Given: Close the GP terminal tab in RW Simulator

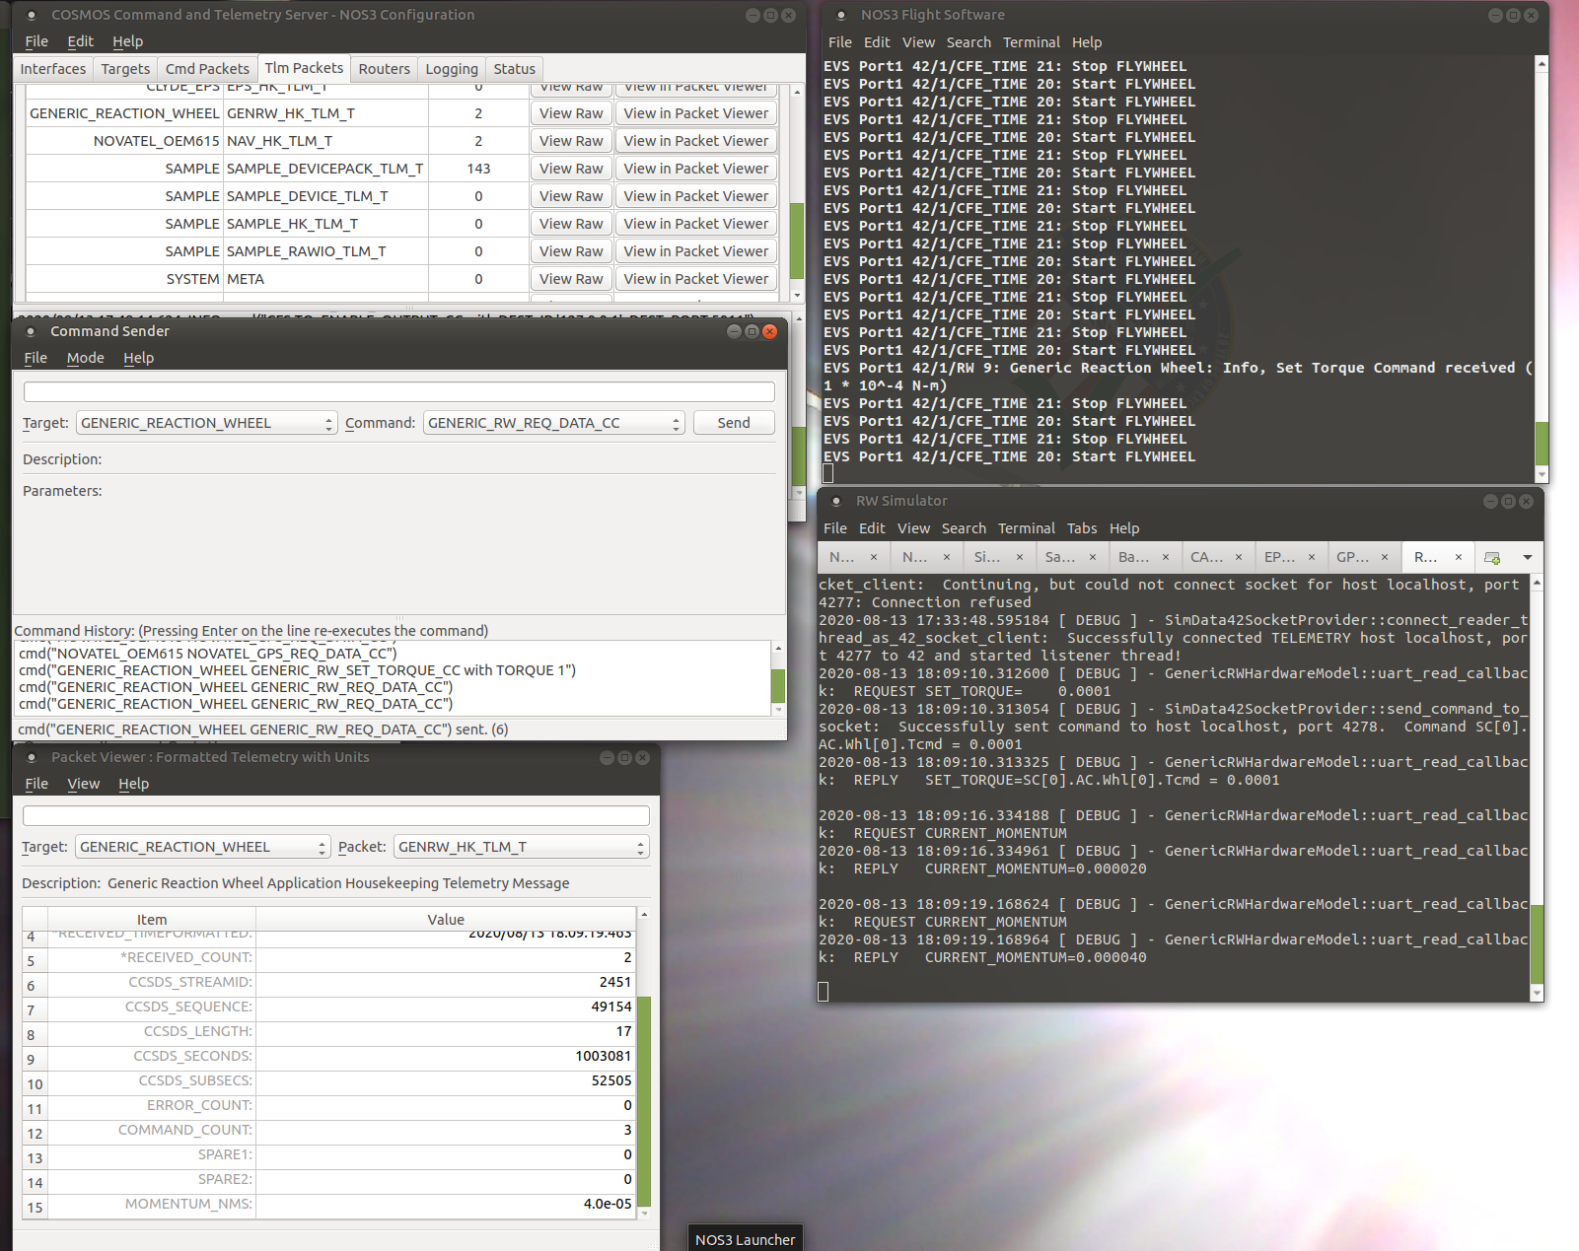Looking at the screenshot, I should [x=1384, y=557].
